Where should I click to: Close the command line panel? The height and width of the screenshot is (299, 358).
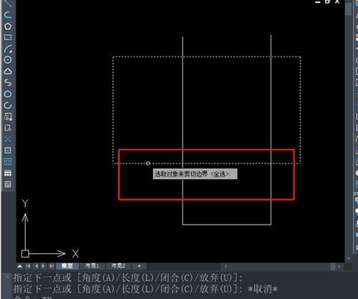(7, 277)
